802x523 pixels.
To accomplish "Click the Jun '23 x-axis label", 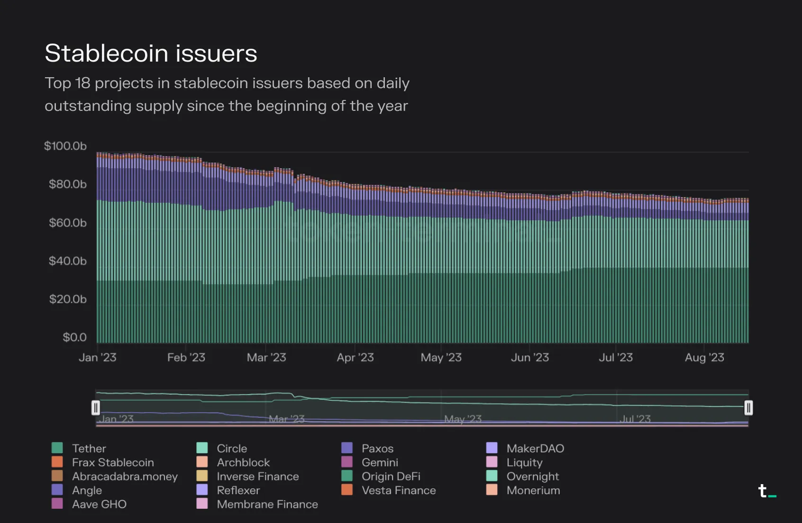I will [530, 358].
